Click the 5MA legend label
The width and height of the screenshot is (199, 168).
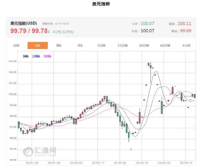pyautogui.click(x=26, y=56)
